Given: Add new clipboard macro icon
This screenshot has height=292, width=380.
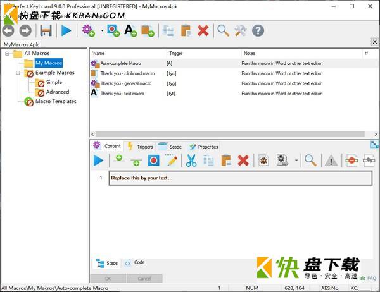Looking at the screenshot, I should (148, 31).
